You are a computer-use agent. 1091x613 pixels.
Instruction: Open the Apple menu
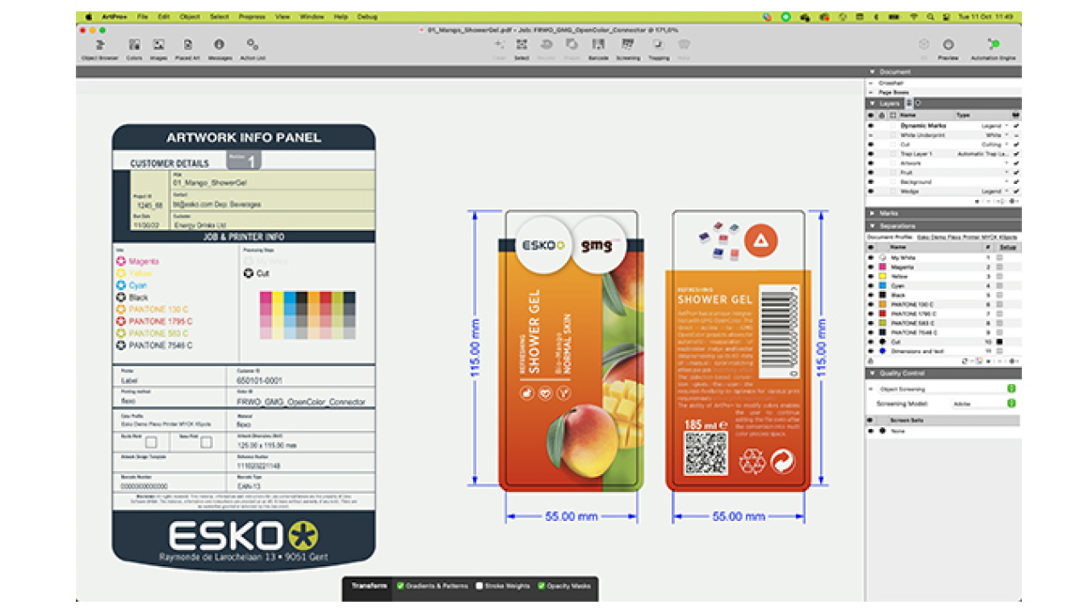[87, 16]
